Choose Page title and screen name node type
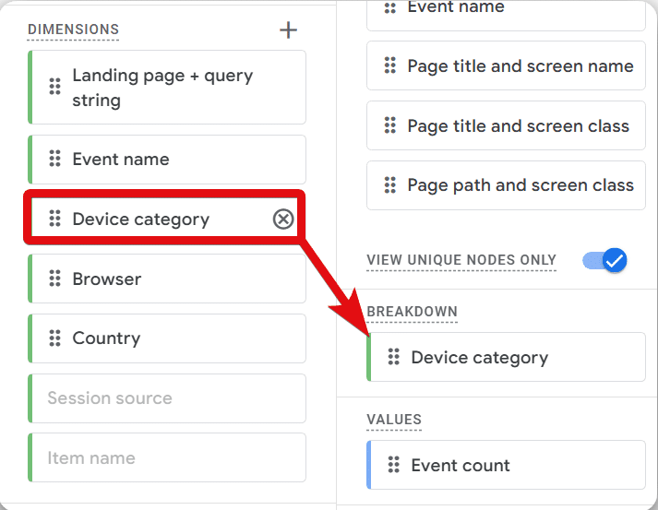 pos(506,65)
